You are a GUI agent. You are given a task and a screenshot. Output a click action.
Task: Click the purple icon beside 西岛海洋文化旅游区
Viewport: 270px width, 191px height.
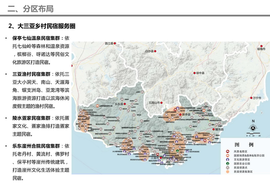pyautogui.click(x=145, y=160)
